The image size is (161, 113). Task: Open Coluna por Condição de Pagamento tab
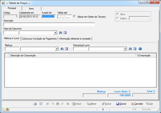coord(39,39)
